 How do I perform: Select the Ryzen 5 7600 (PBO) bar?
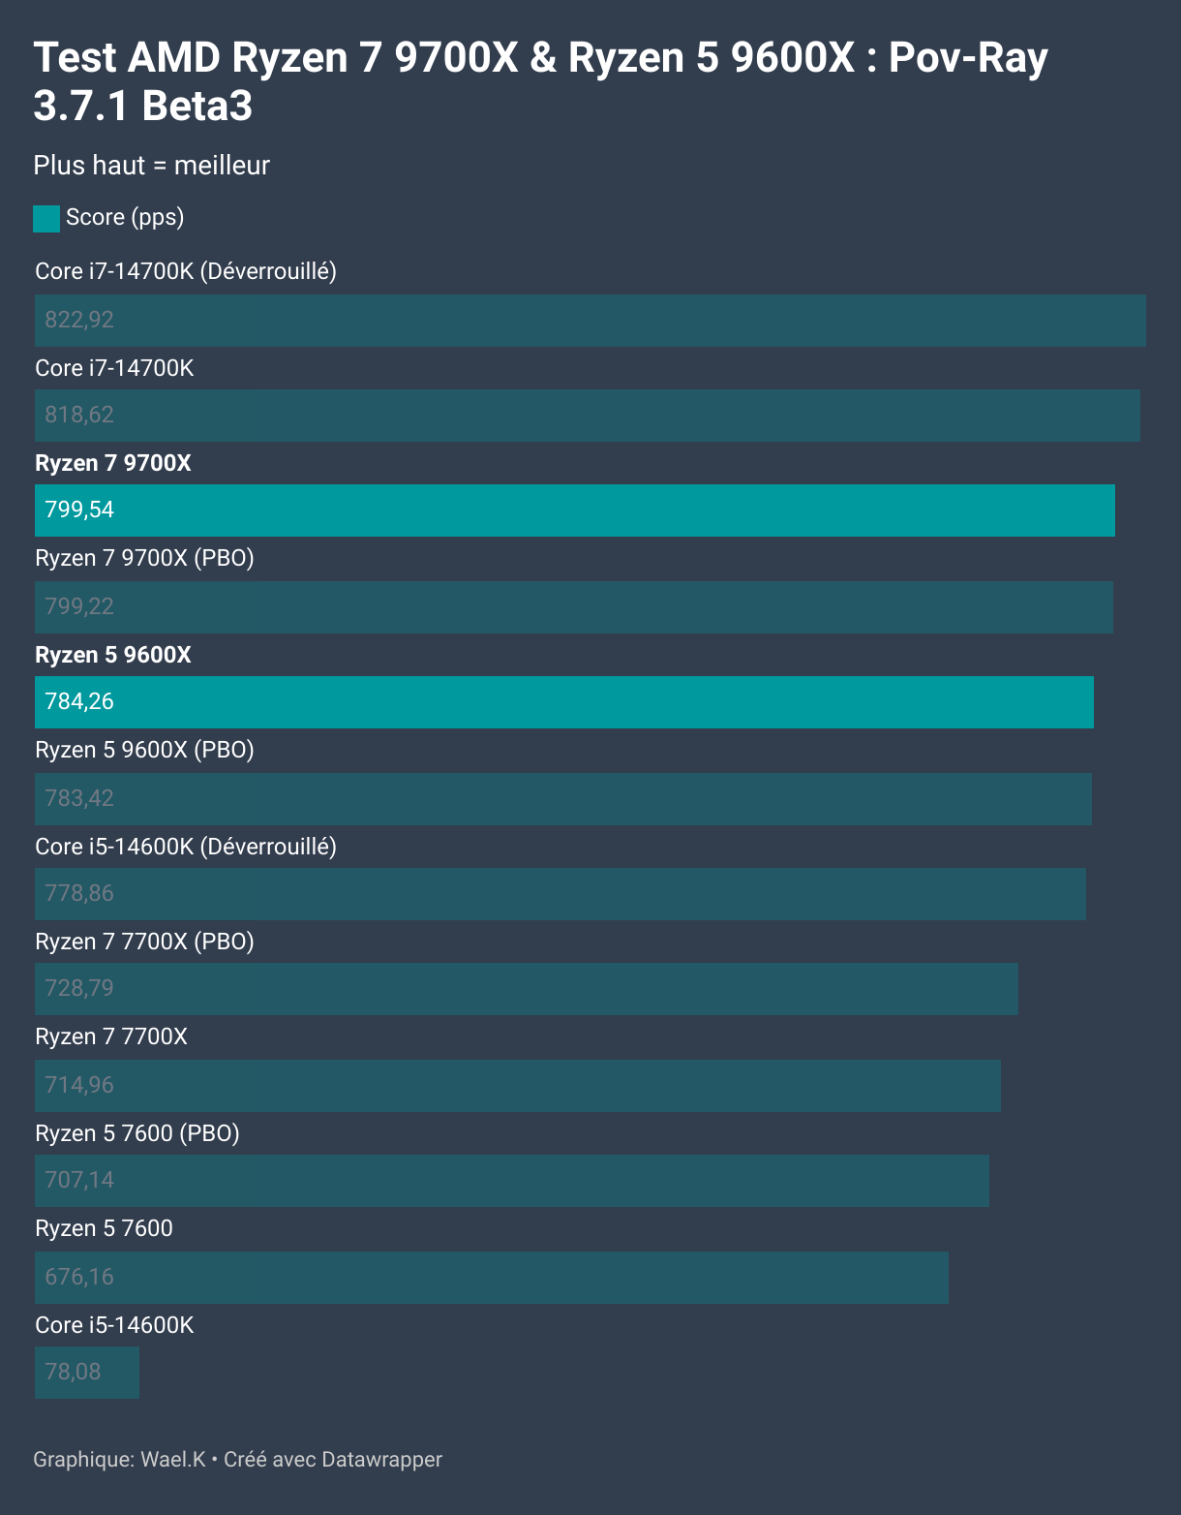tap(511, 1180)
